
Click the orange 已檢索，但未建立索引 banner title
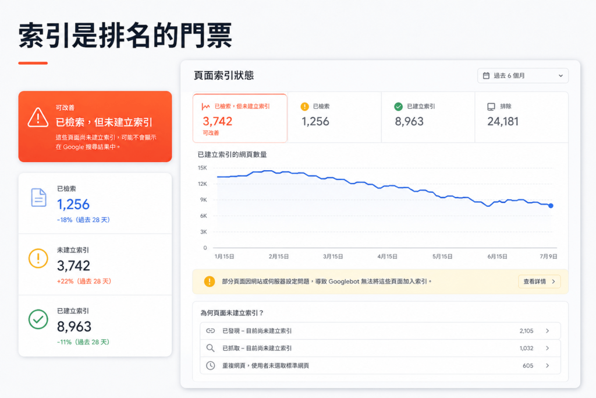click(x=104, y=122)
